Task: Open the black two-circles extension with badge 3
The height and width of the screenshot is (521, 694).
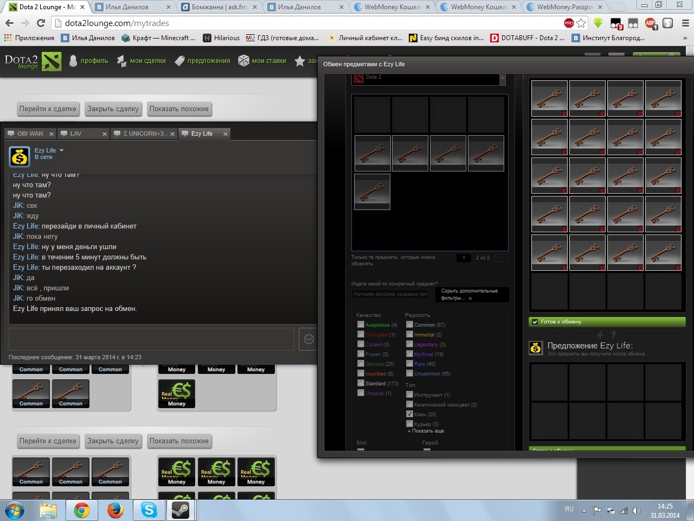Action: [x=616, y=23]
